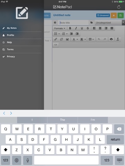Screen dimensions: 125x166
Task: Open Profile in the sidebar
Action: [x=22, y=35]
